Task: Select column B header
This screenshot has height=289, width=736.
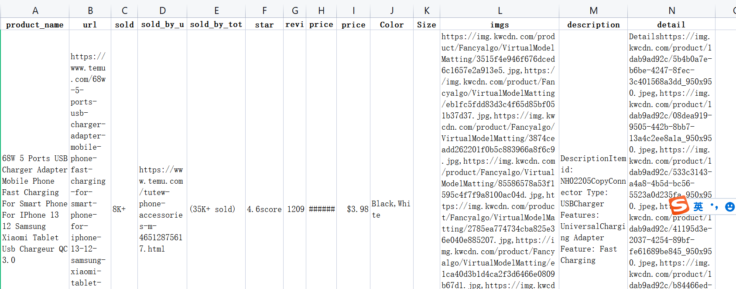Action: pyautogui.click(x=90, y=10)
